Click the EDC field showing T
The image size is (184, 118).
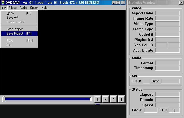click(174, 110)
